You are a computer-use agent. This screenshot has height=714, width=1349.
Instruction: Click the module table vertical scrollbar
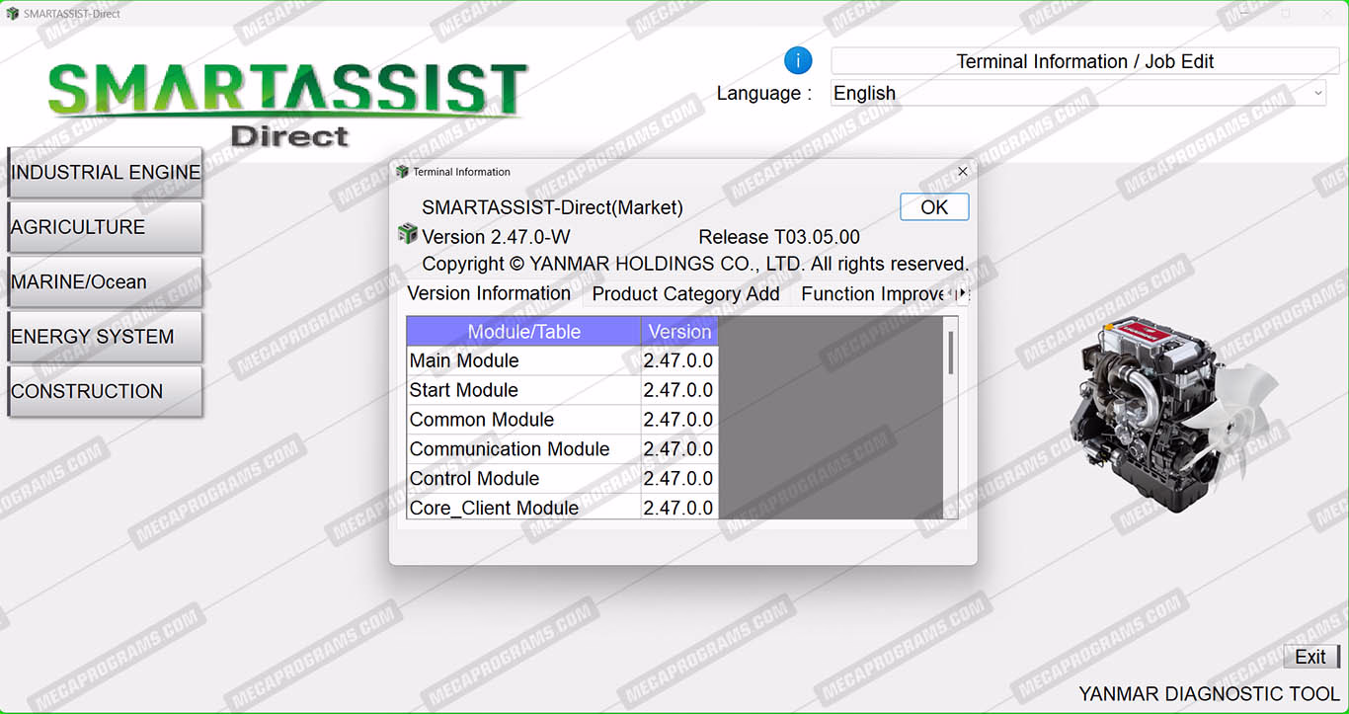(951, 418)
